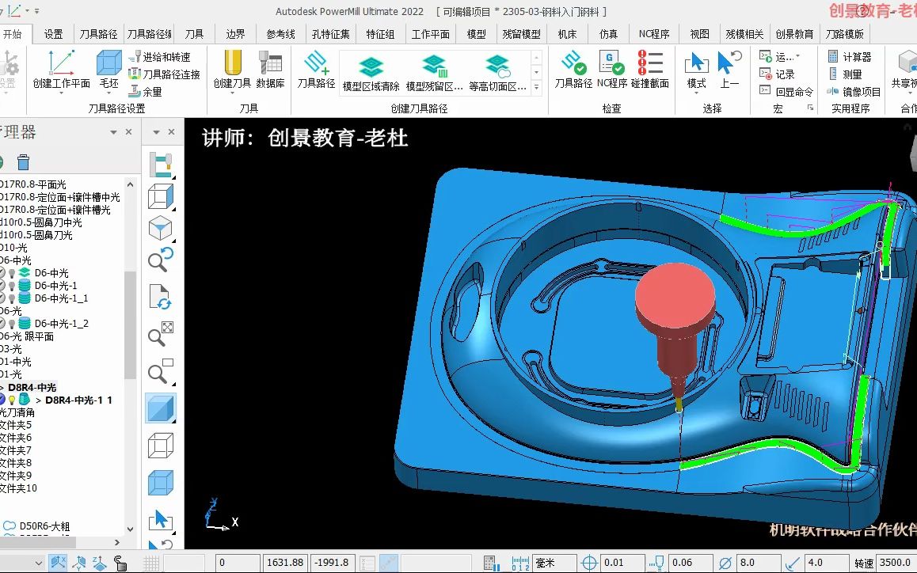Toggle the plain shaded view cube icon
This screenshot has height=573, width=917.
click(x=160, y=408)
